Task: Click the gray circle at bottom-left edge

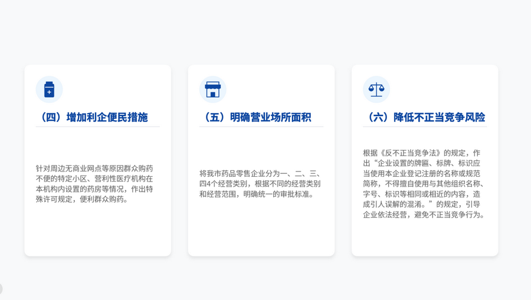Action: coord(1,289)
